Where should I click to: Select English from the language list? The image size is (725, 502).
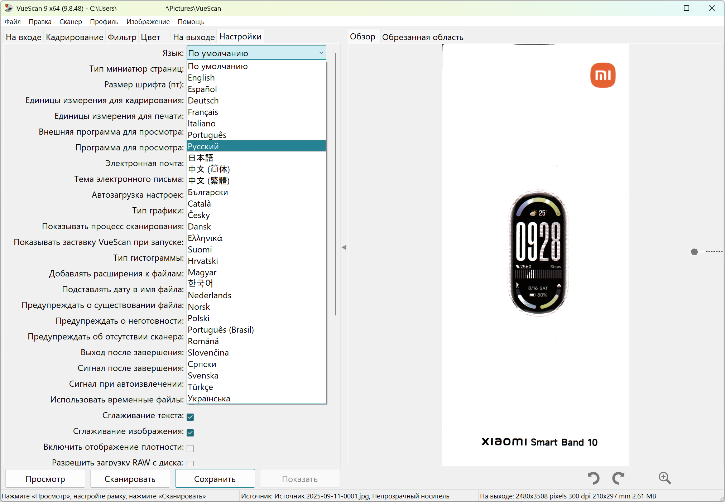[x=201, y=78]
